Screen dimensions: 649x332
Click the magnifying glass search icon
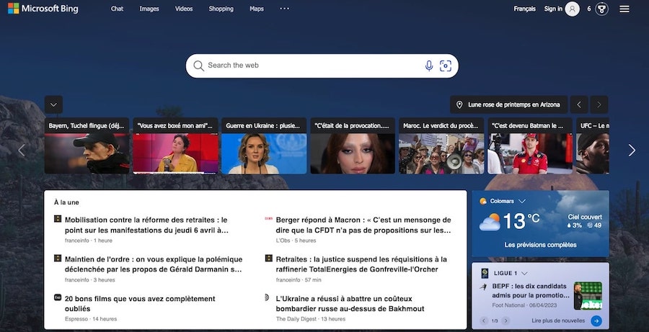click(199, 66)
